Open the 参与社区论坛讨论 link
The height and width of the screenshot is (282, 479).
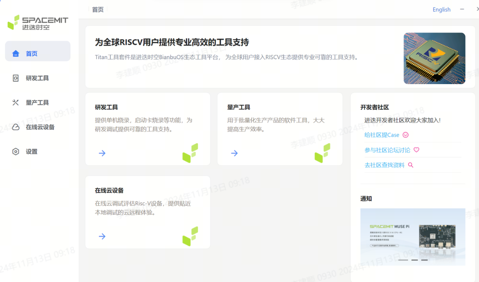pos(387,150)
